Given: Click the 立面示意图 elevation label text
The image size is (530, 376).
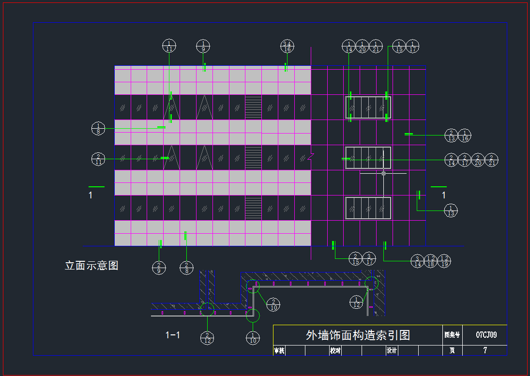Looking at the screenshot, I should coord(91,265).
